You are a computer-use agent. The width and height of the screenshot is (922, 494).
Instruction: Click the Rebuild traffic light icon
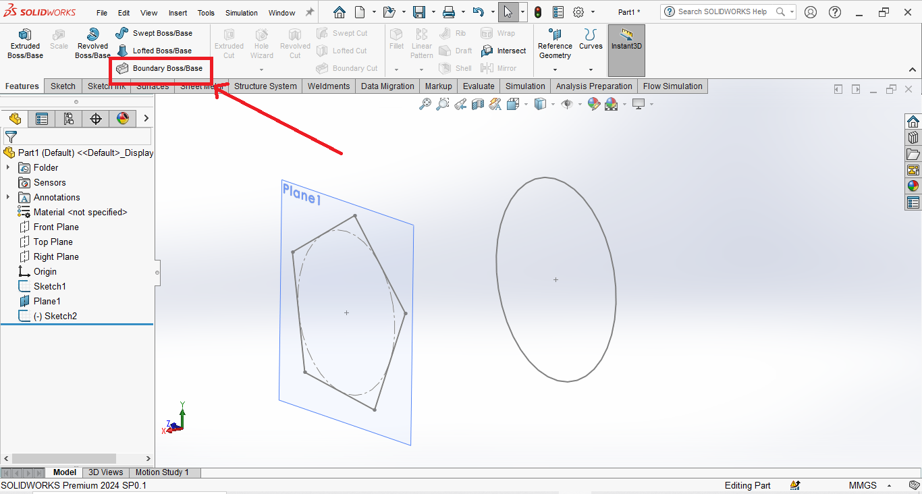coord(538,12)
